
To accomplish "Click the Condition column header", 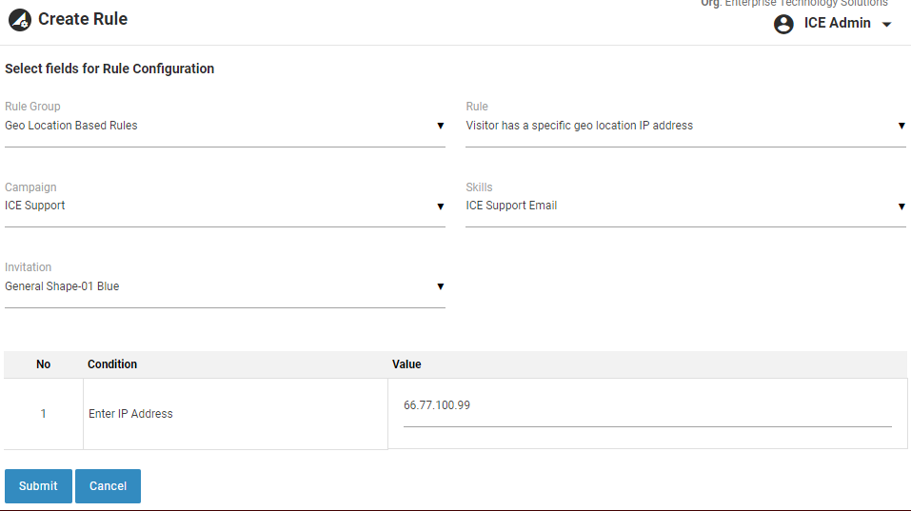I will click(x=112, y=364).
